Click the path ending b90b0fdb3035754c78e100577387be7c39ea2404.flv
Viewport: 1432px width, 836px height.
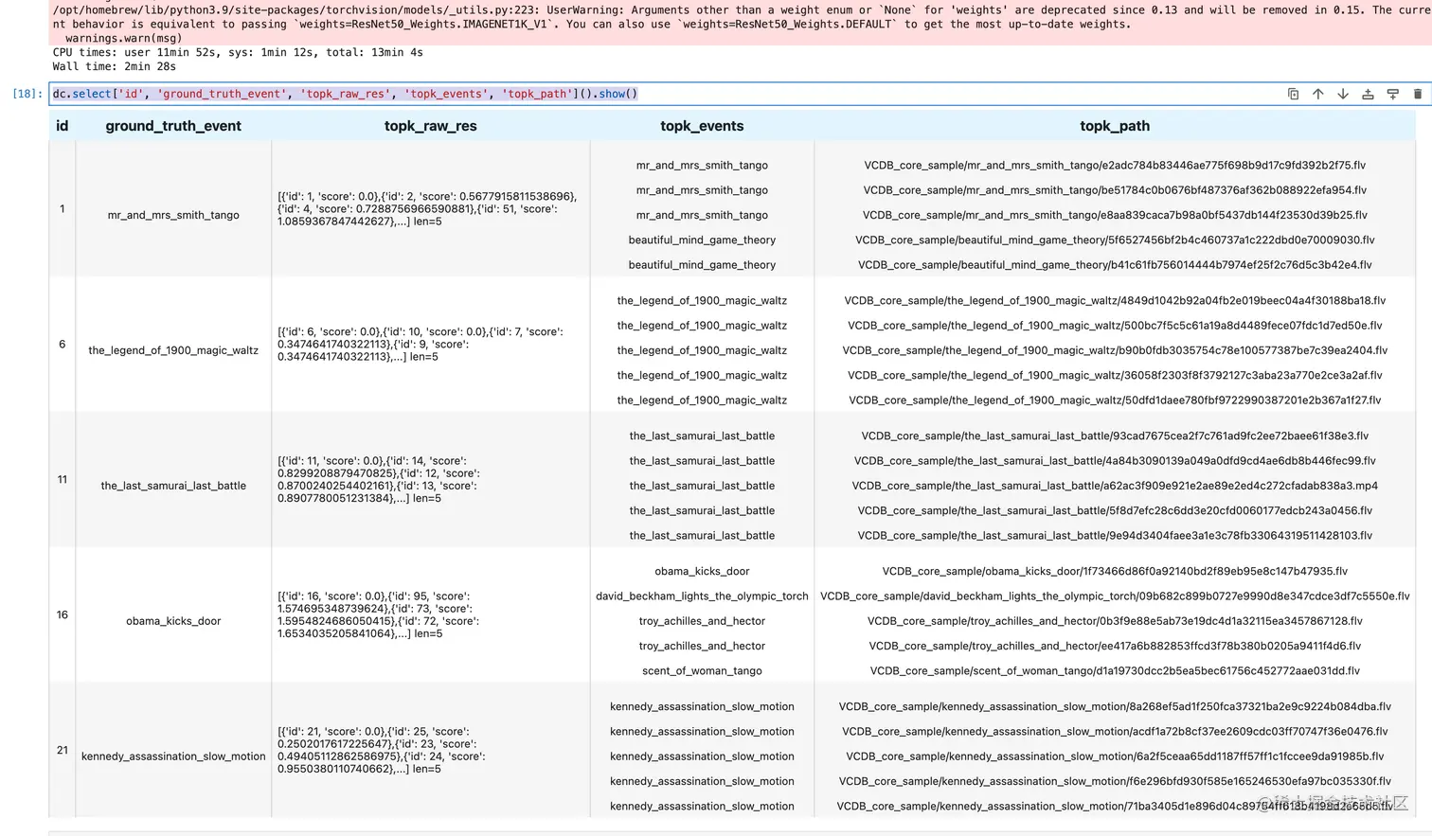pos(1115,350)
